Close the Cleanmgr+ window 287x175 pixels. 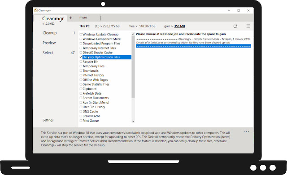248,10
